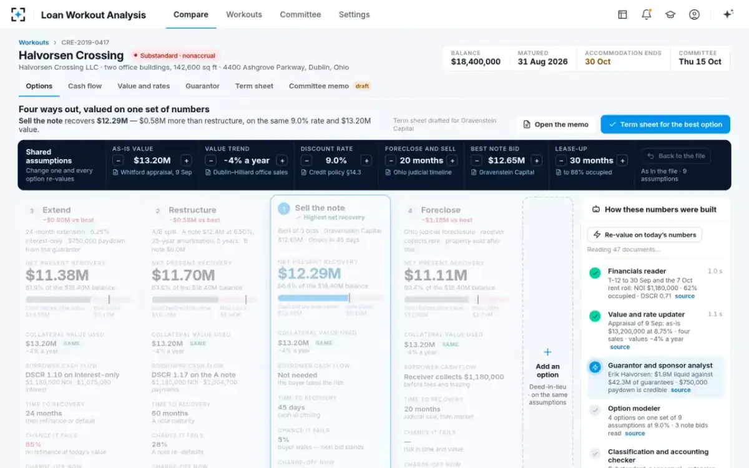Decrease the Best note bid

click(476, 160)
